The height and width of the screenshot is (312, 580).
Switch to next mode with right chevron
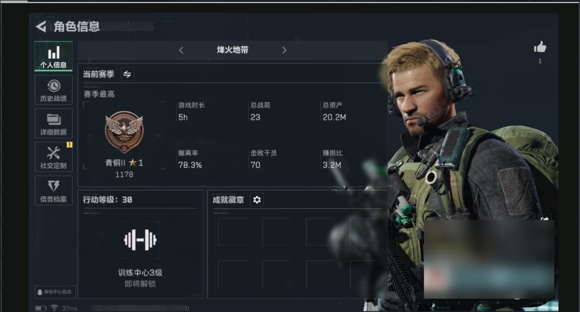[284, 50]
